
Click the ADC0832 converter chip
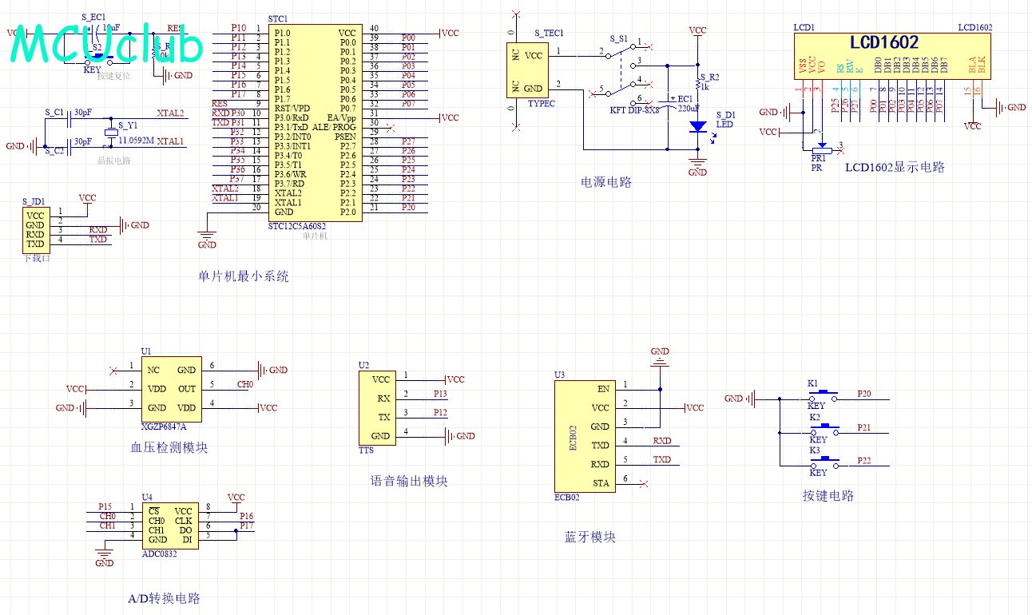[x=170, y=526]
